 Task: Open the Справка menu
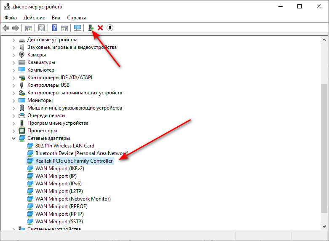tap(76, 18)
